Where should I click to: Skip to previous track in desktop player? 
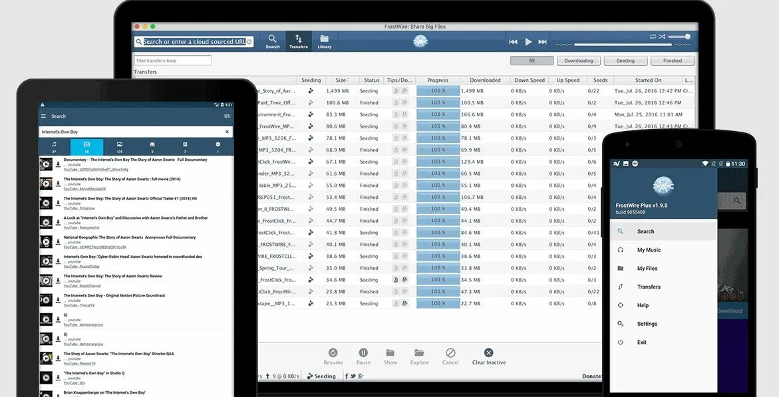513,42
